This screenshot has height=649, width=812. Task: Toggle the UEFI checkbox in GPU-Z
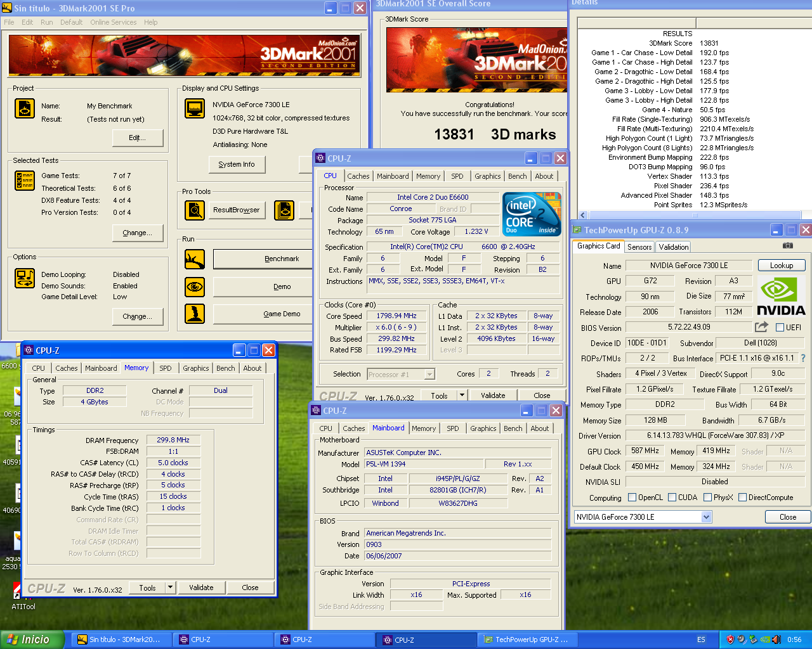(x=780, y=327)
